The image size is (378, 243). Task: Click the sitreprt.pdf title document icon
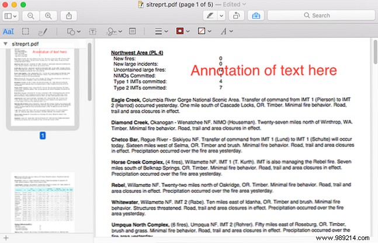coord(141,4)
